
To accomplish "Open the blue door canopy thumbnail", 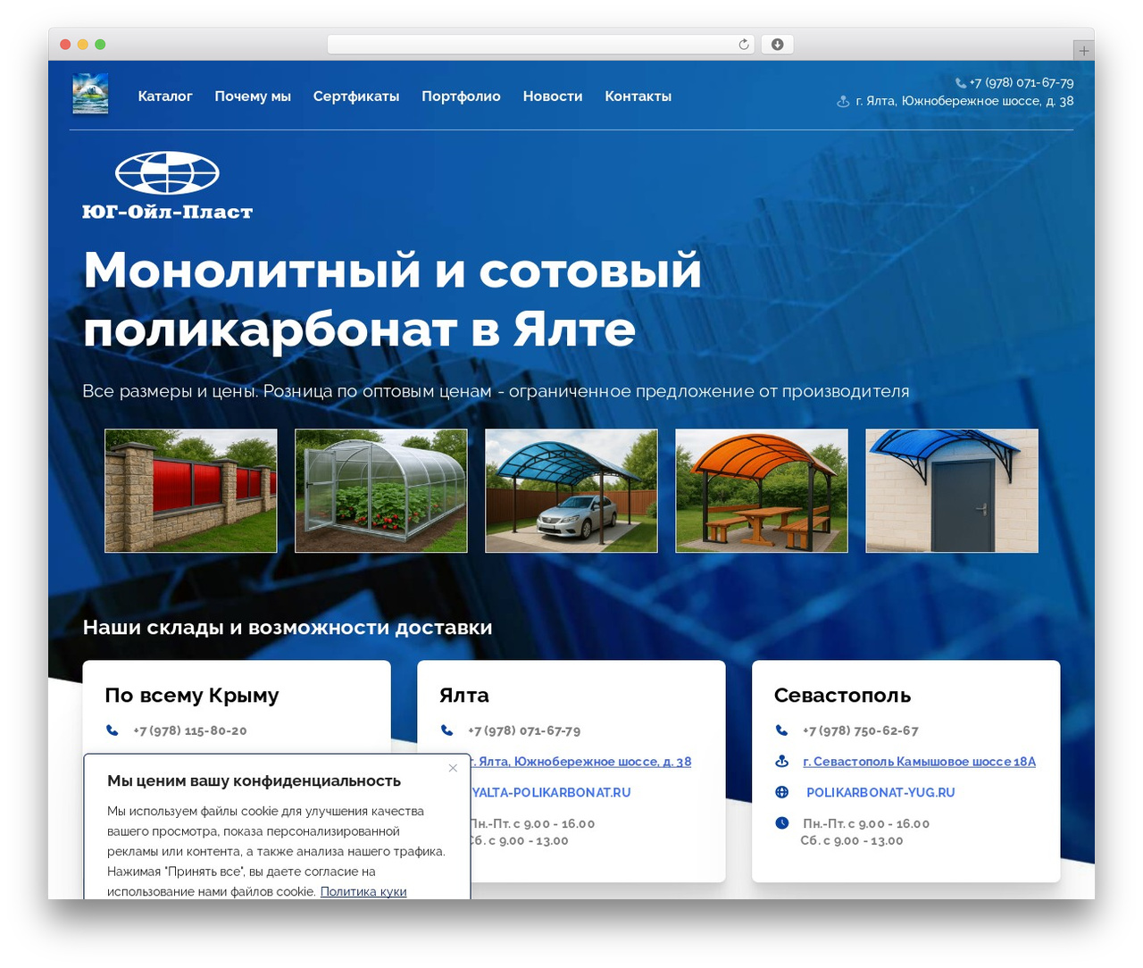I will (x=952, y=491).
